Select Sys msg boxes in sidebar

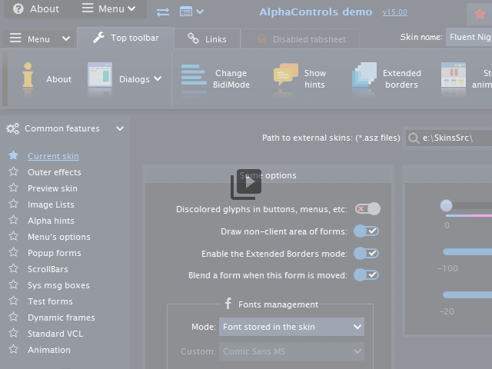click(x=58, y=285)
